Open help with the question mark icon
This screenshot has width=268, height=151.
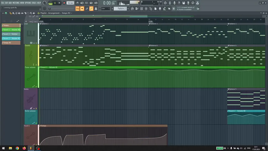tap(179, 3)
